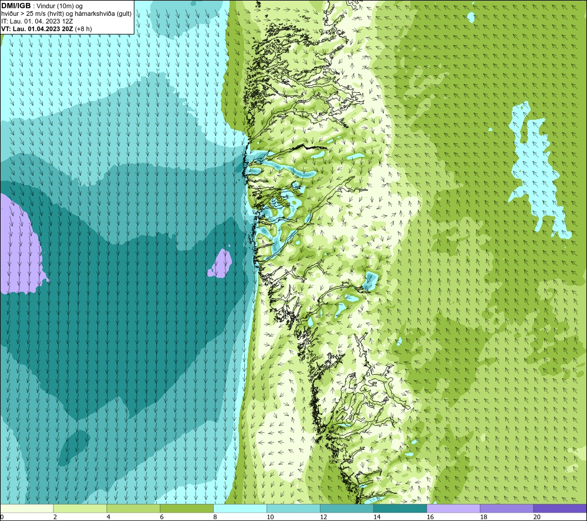Click the 10–12 m/s light teal legend swatch

293,508
